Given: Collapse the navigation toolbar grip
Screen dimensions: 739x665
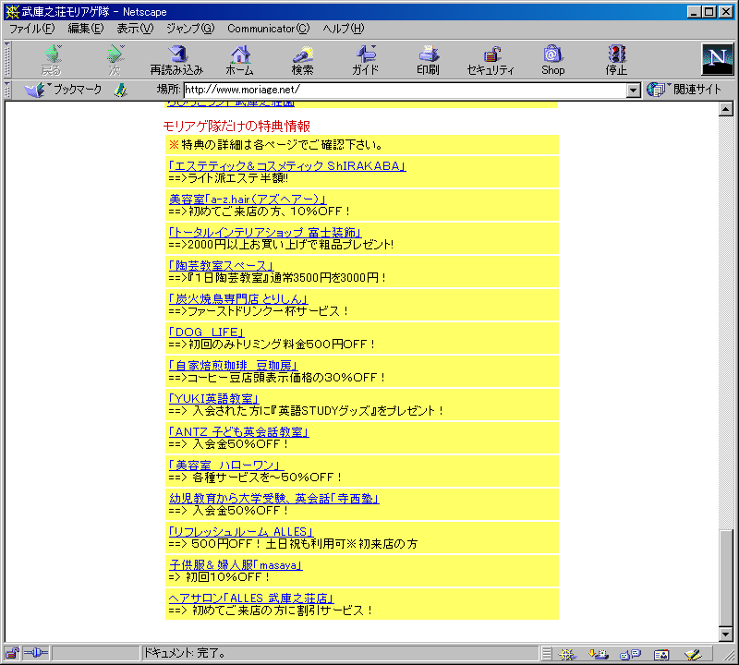Looking at the screenshot, I should point(7,60).
